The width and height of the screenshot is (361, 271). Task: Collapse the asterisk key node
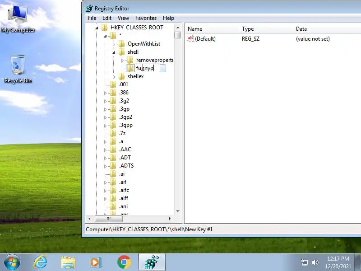pos(105,36)
